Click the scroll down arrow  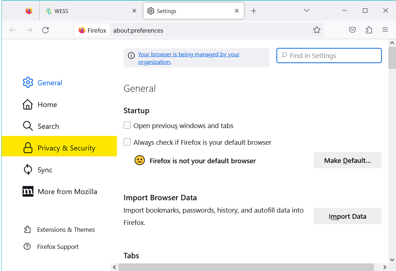pyautogui.click(x=392, y=260)
